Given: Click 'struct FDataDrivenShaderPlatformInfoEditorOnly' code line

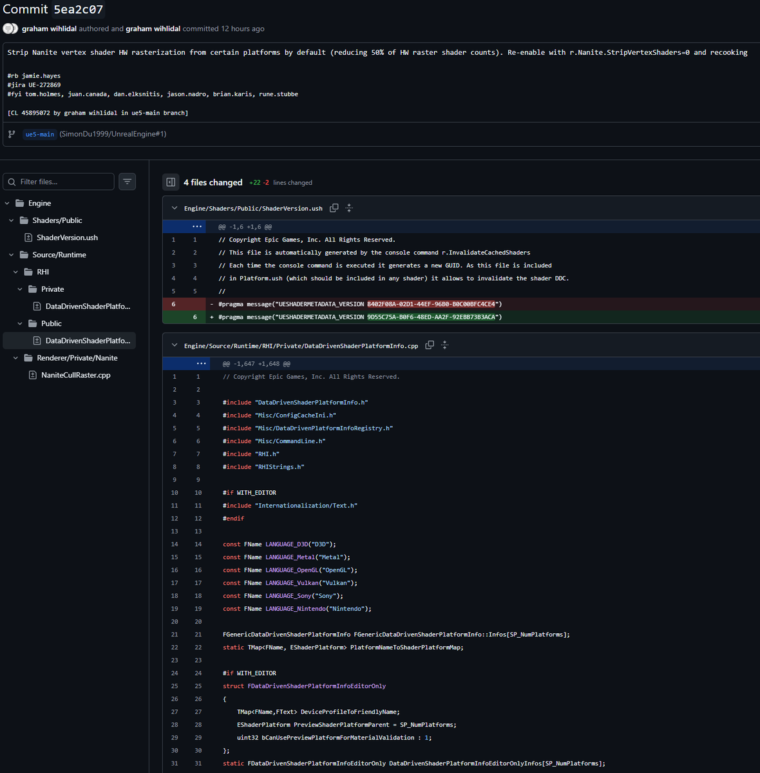Looking at the screenshot, I should 304,686.
